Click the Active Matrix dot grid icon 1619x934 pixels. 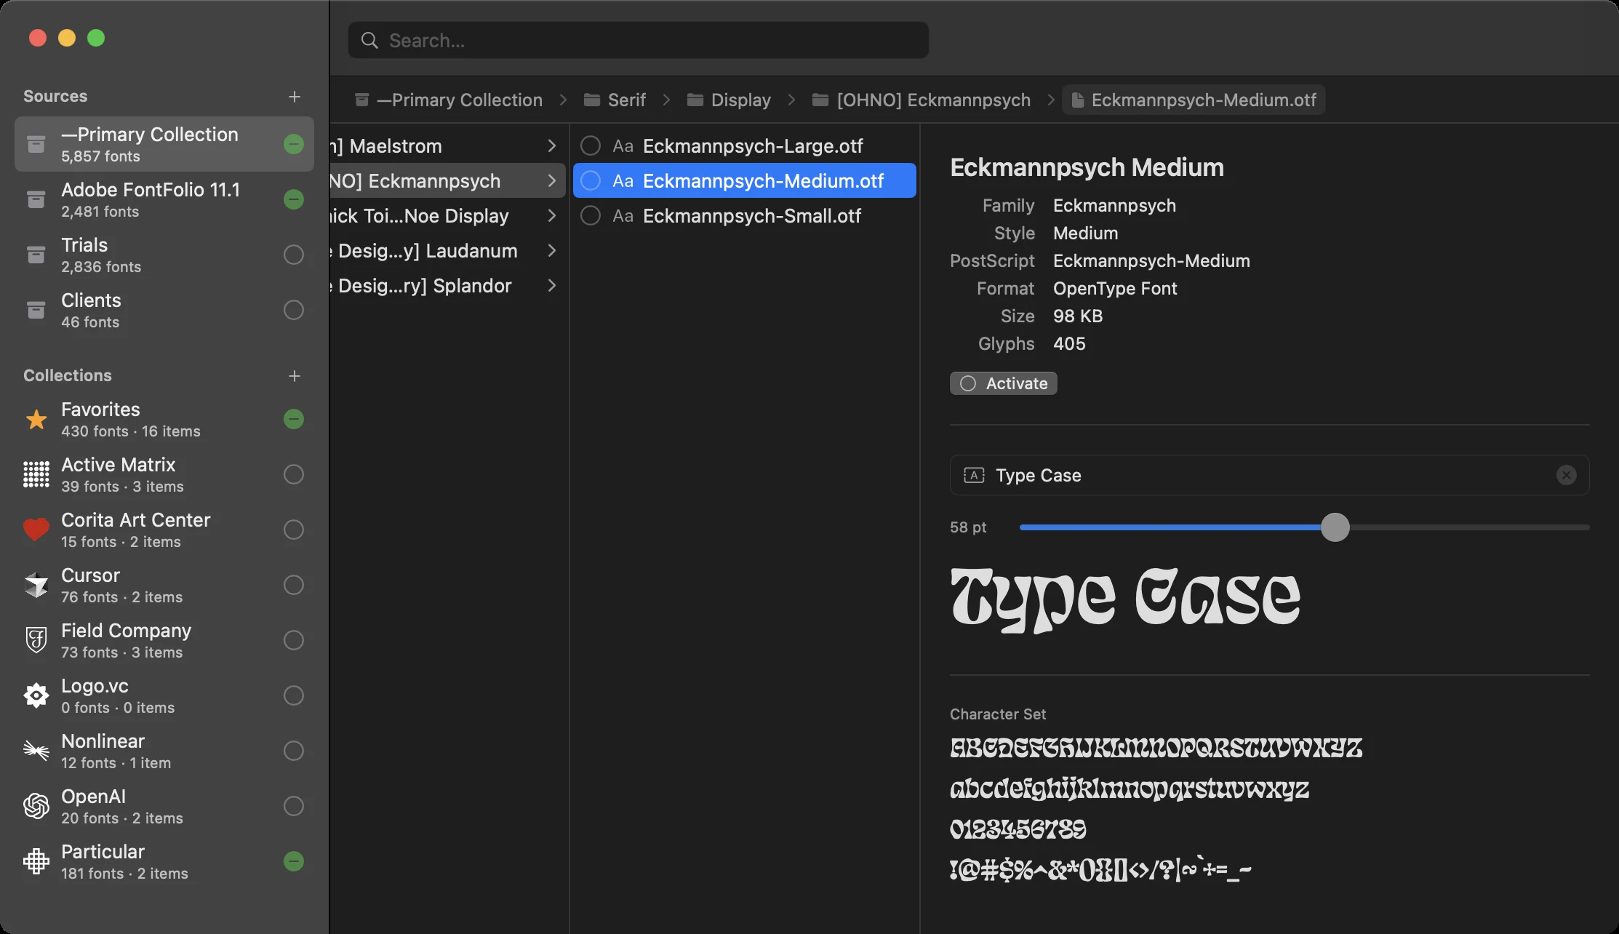[x=36, y=474]
